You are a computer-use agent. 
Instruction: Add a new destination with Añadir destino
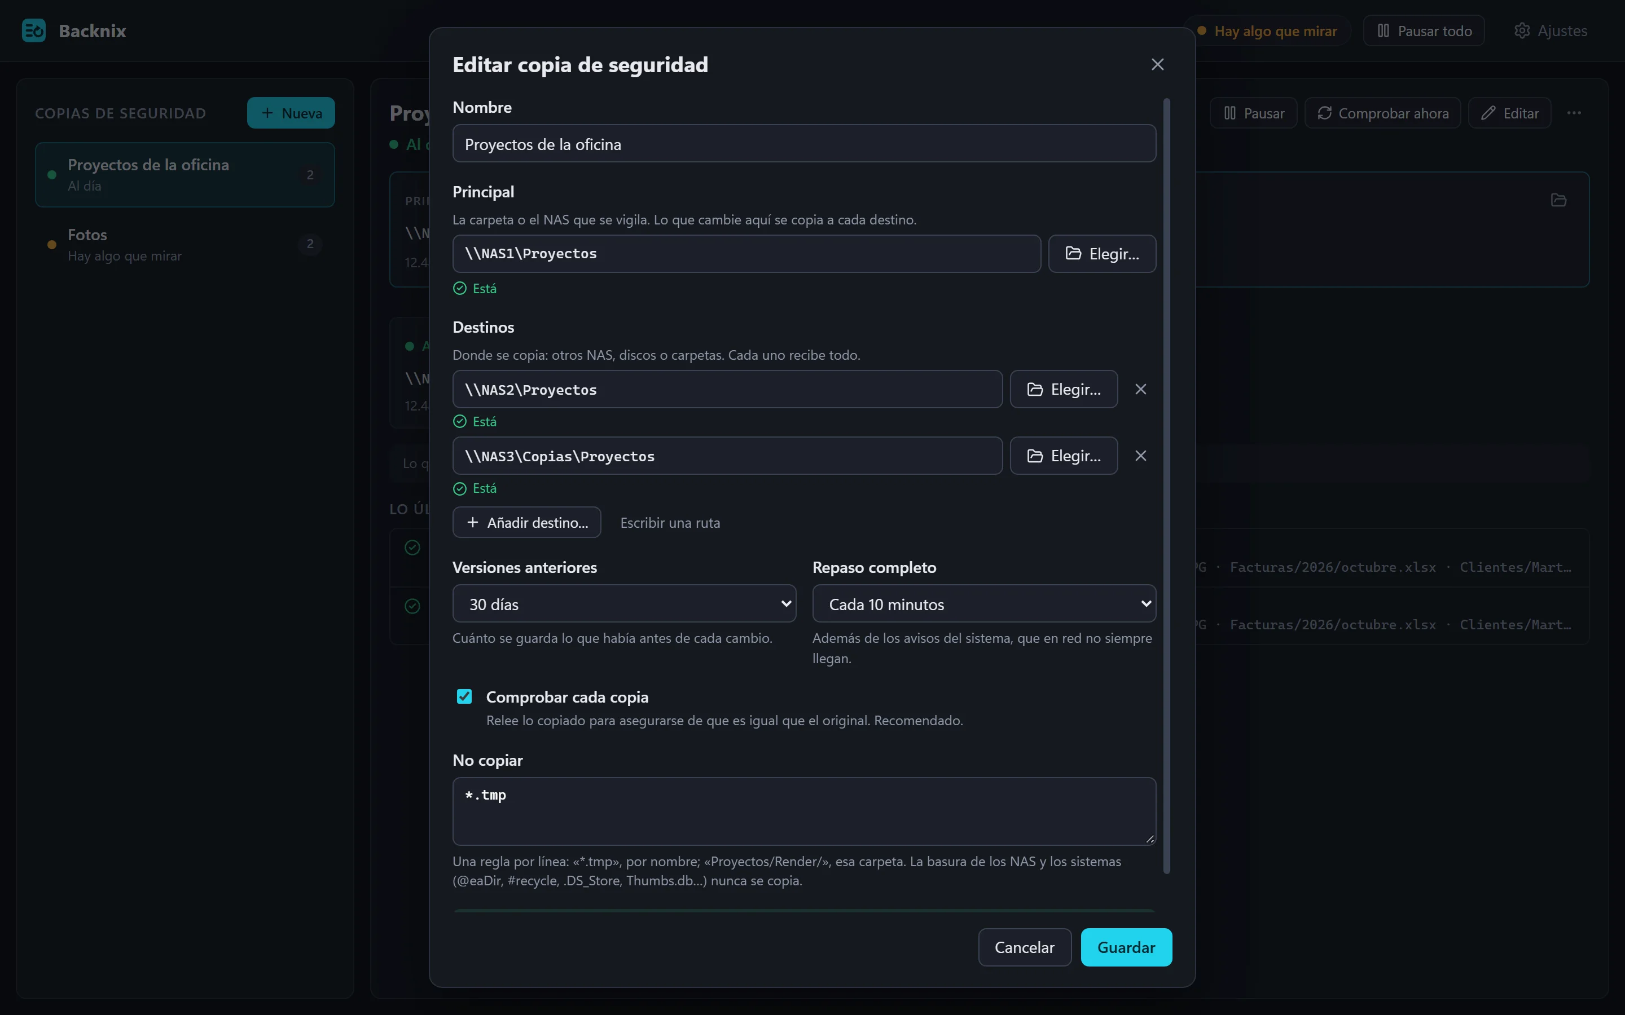tap(526, 522)
